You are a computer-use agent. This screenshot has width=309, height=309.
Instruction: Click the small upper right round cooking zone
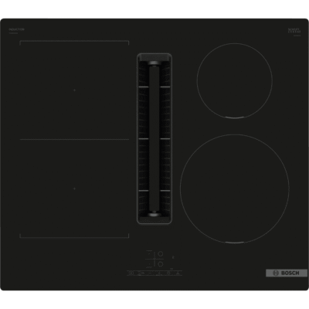(x=235, y=81)
